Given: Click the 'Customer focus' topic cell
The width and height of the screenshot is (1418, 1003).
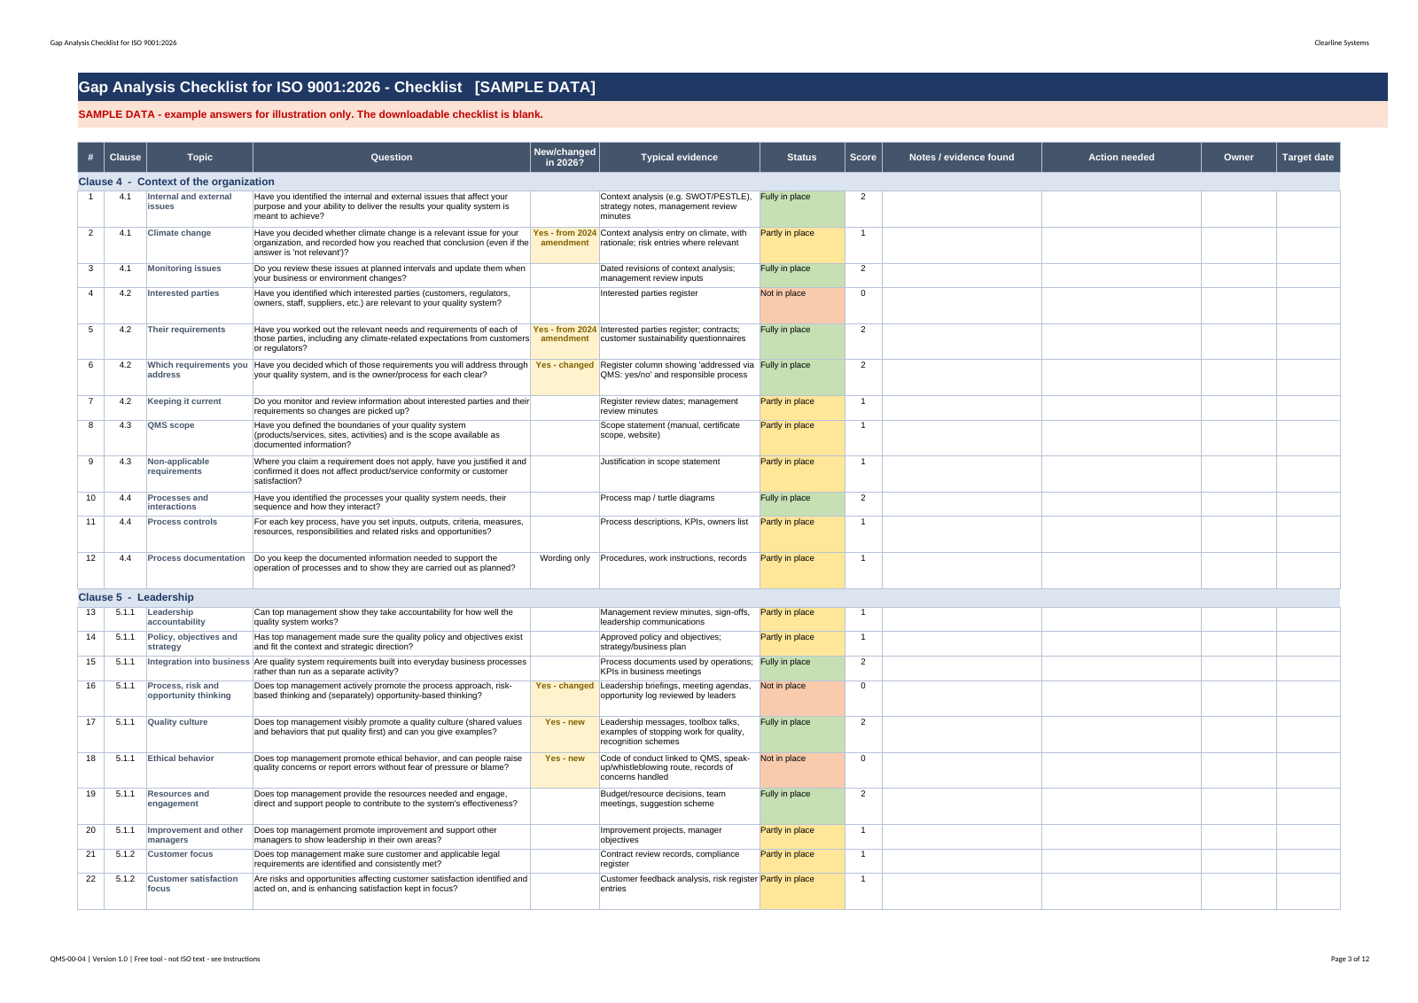Looking at the screenshot, I should click(x=199, y=860).
